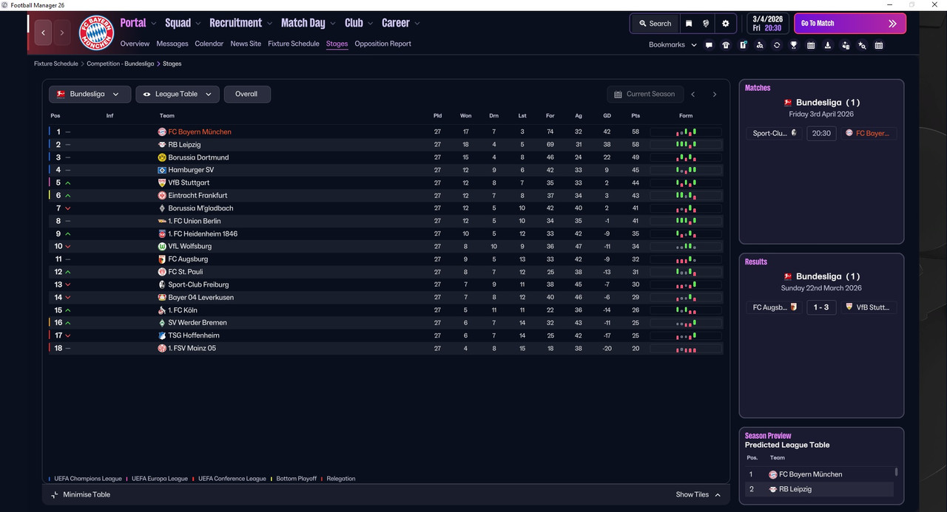Click the Borussia Dortmund crest in the table
Screen dimensions: 947x512
162,157
